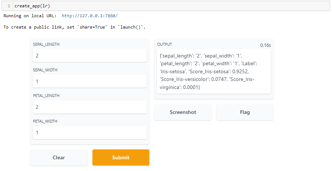Screen dimensions: 332x171
Task: Click the Screenshot button
Action: pos(183,112)
